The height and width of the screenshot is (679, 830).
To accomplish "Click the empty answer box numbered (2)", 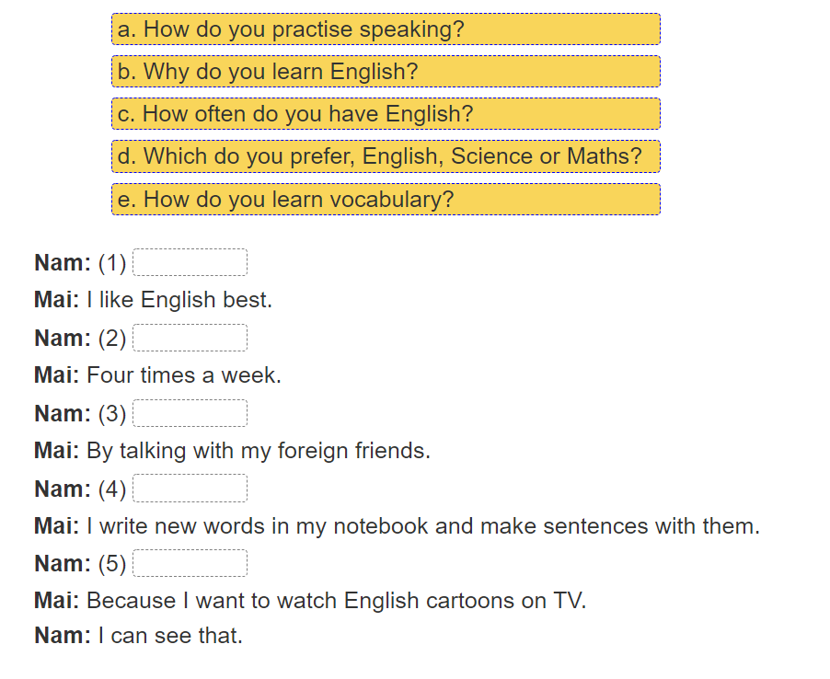I will click(x=190, y=339).
